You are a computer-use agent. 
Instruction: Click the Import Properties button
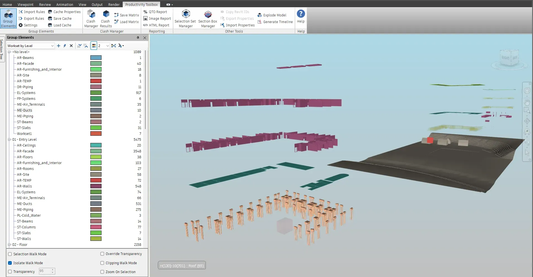point(237,25)
